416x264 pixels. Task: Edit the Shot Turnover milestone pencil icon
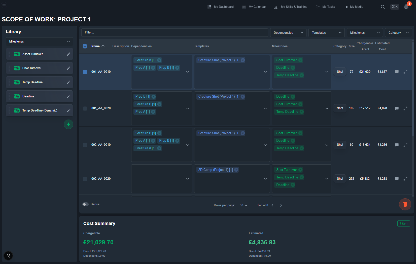pyautogui.click(x=69, y=68)
